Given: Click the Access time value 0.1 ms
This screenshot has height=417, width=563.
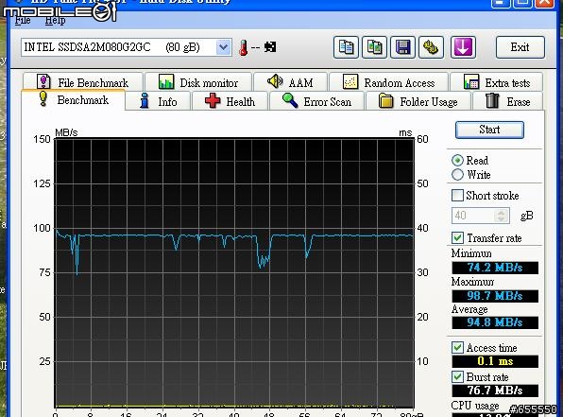Looking at the screenshot, I should point(495,361).
